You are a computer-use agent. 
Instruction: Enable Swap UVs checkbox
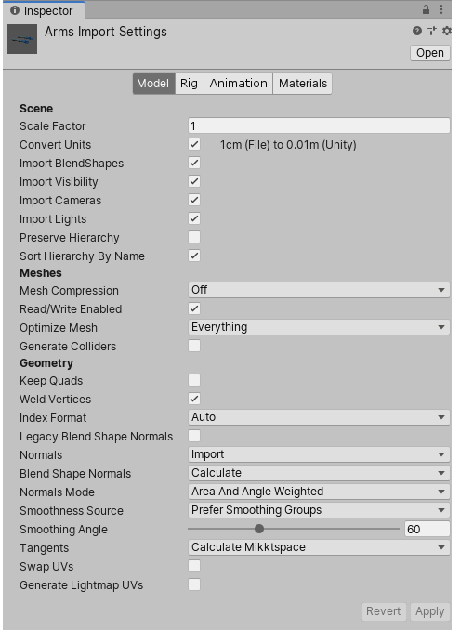tap(194, 566)
